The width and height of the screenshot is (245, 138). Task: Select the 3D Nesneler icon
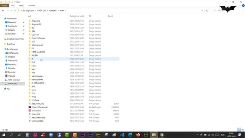pos(7,53)
